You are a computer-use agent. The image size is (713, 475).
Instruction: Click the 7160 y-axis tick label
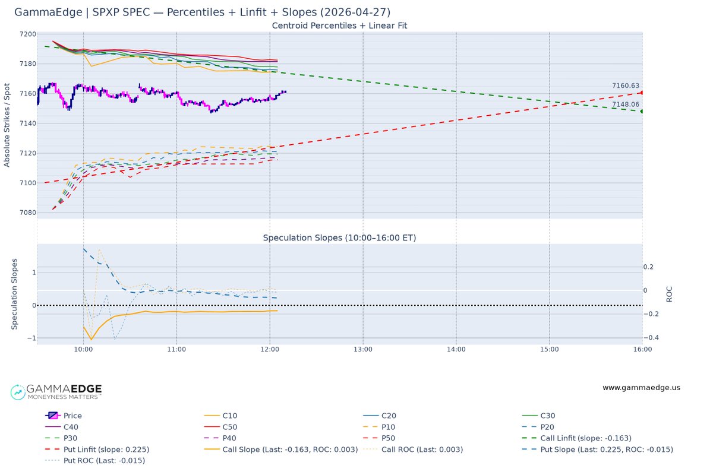coord(27,94)
